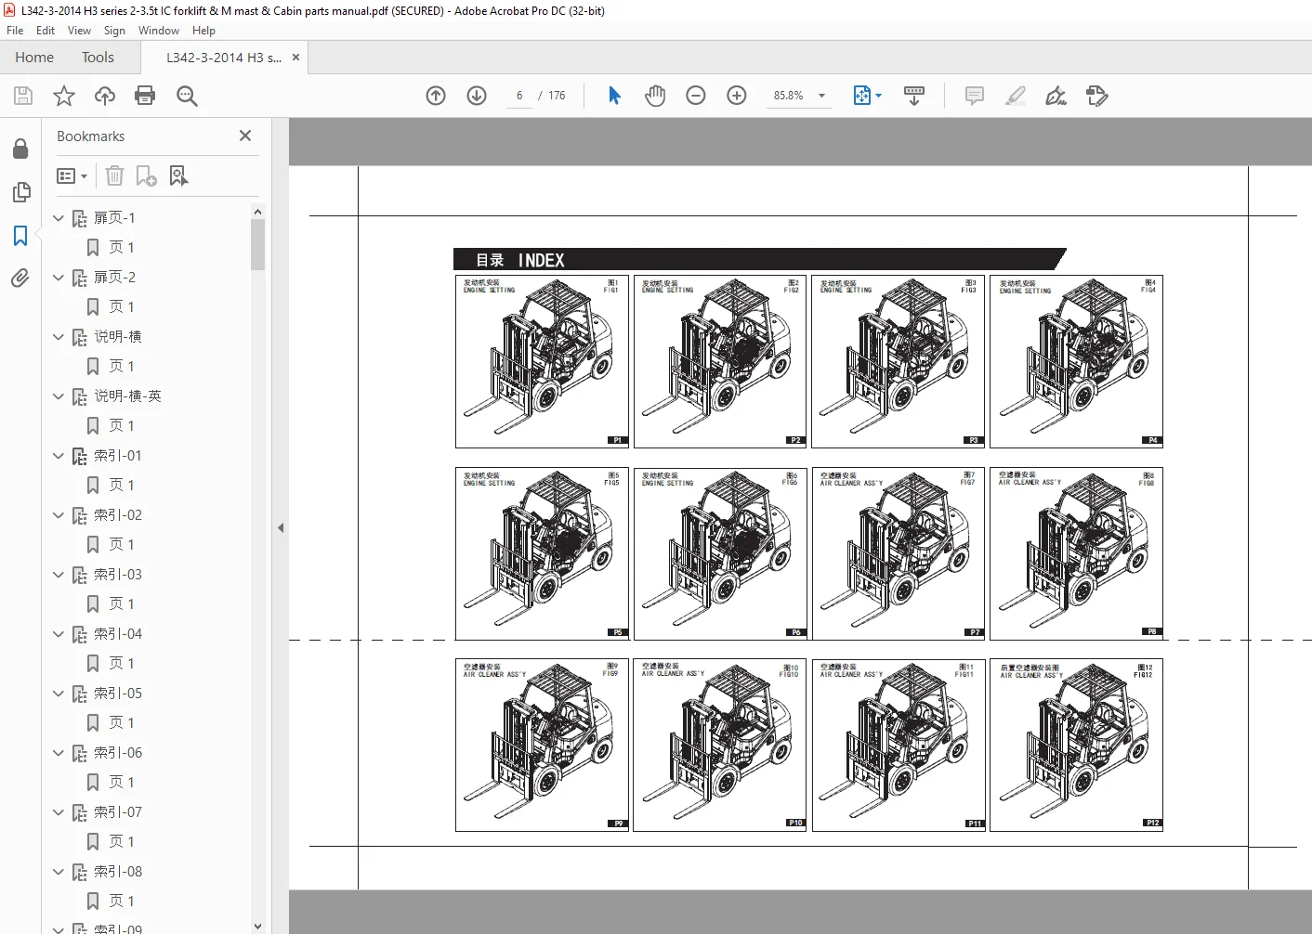Image resolution: width=1312 pixels, height=934 pixels.
Task: Collapse the 索引-01 bookmark
Action: tap(59, 456)
